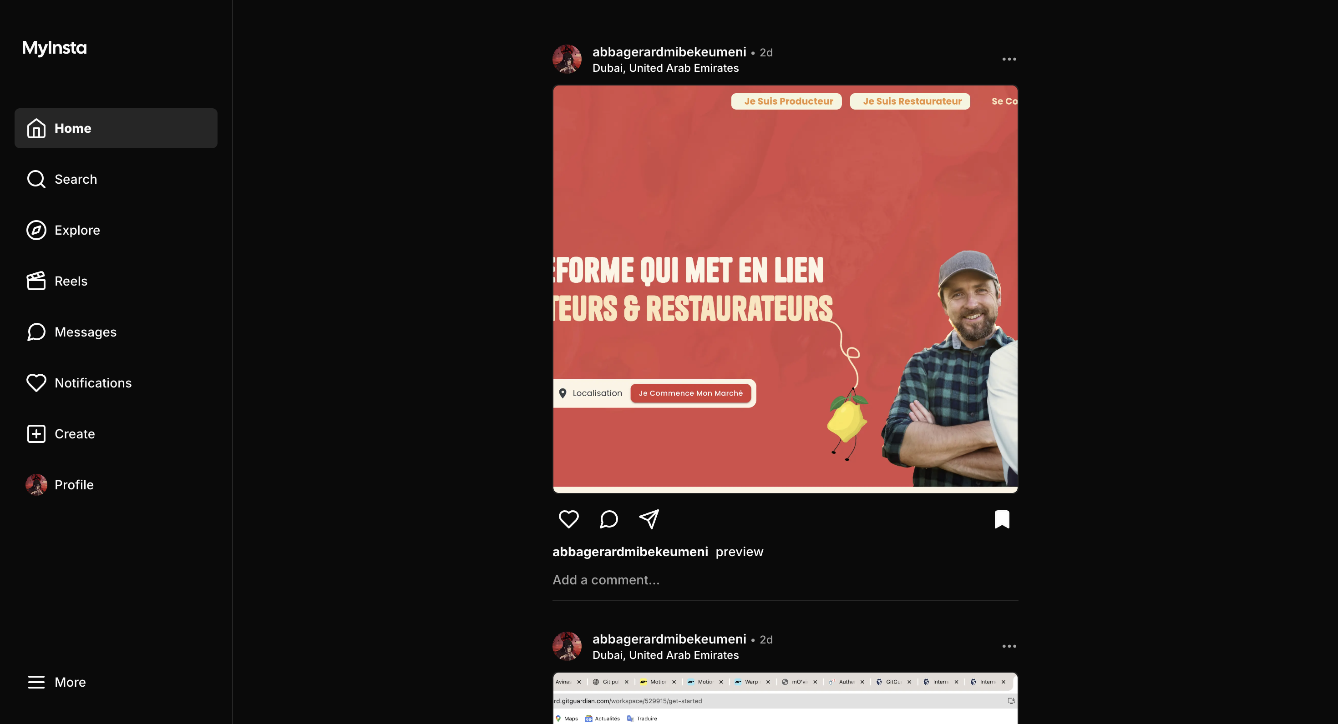Share the post using paper plane icon
The width and height of the screenshot is (1338, 724).
(x=649, y=519)
